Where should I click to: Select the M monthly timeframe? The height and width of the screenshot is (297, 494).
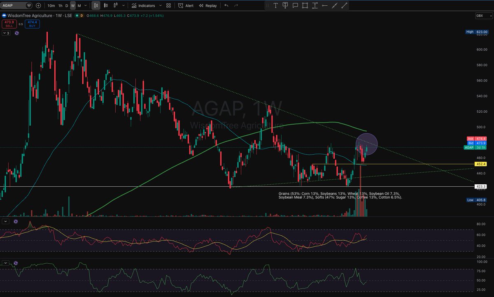point(79,6)
